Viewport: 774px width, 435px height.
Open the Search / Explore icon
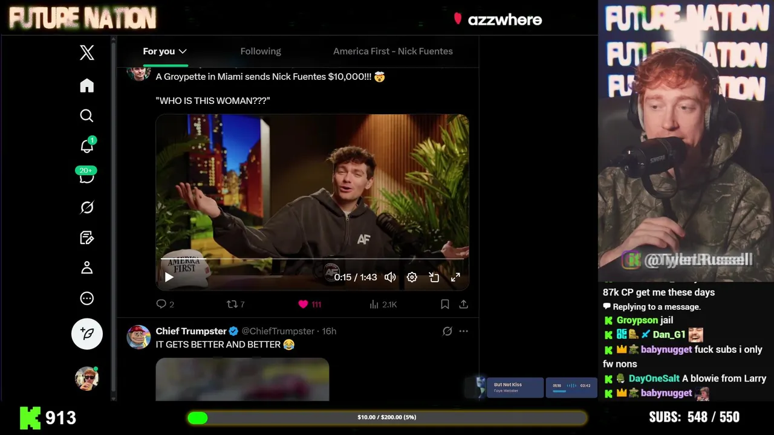[x=86, y=115]
